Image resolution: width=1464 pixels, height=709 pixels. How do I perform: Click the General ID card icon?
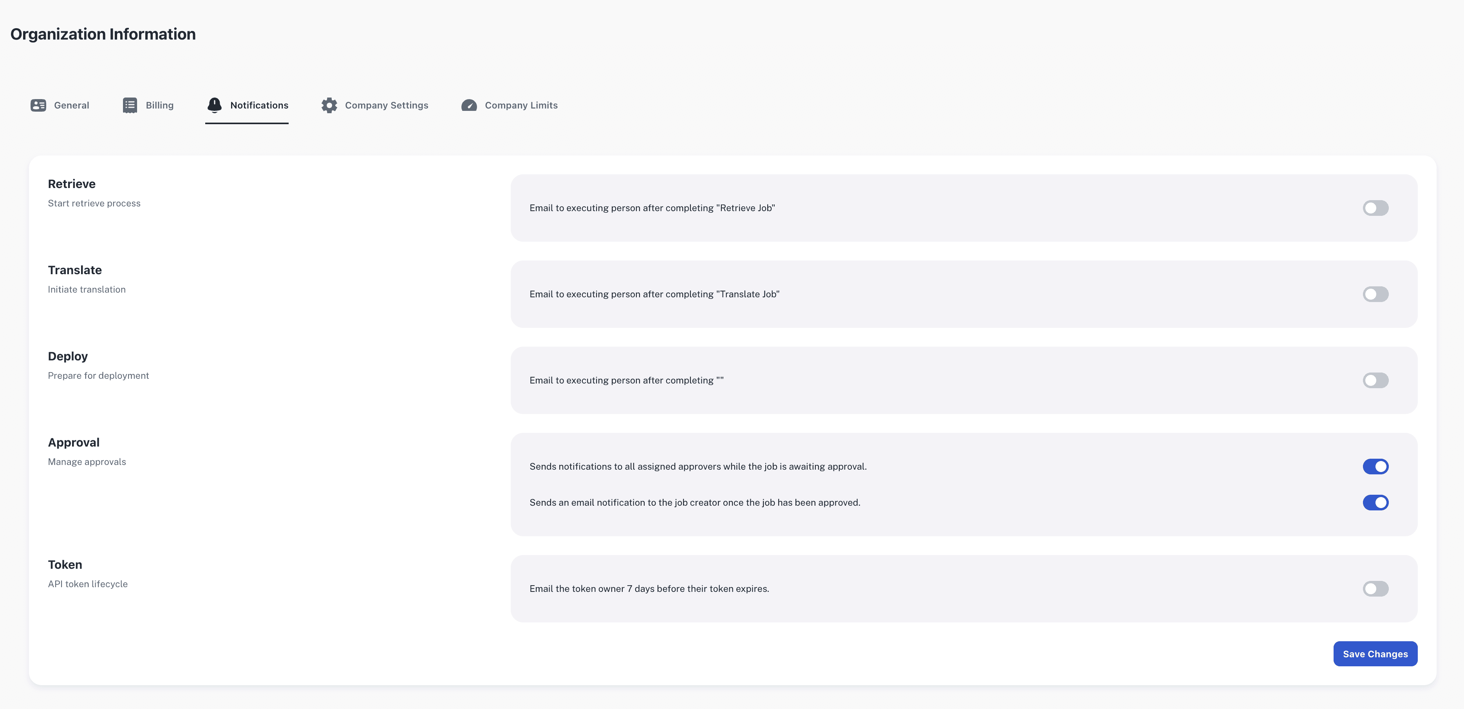coord(38,105)
